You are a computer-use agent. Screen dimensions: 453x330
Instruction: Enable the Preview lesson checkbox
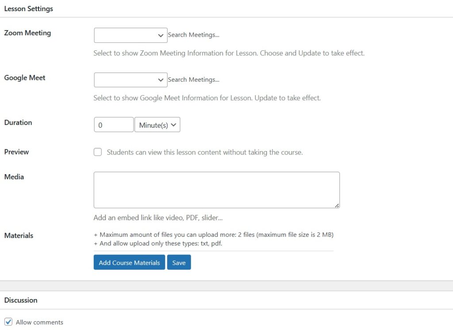(x=98, y=152)
